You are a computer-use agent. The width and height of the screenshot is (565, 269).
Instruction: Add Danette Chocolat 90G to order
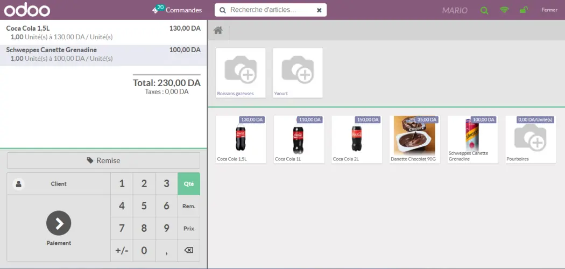point(415,139)
